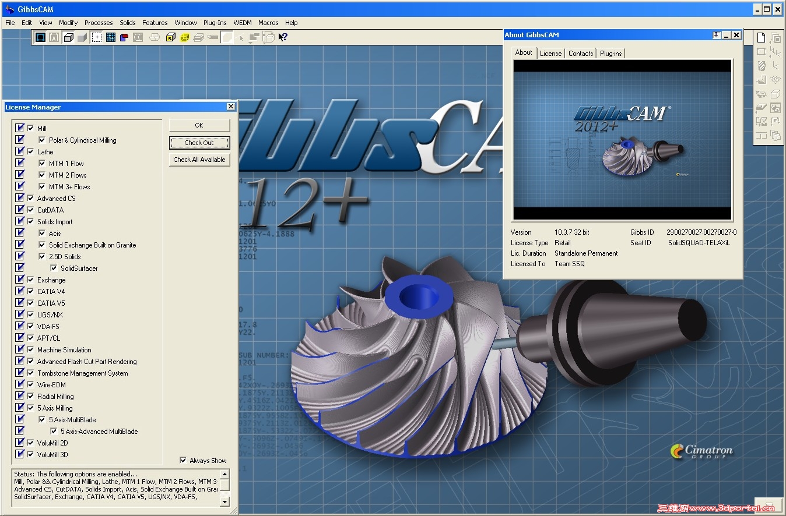Select the About tab in About GibbsCAM
The height and width of the screenshot is (516, 786).
coord(524,52)
